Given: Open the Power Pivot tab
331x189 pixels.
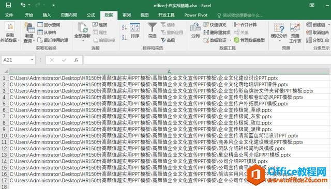Looking at the screenshot, I should (195, 15).
